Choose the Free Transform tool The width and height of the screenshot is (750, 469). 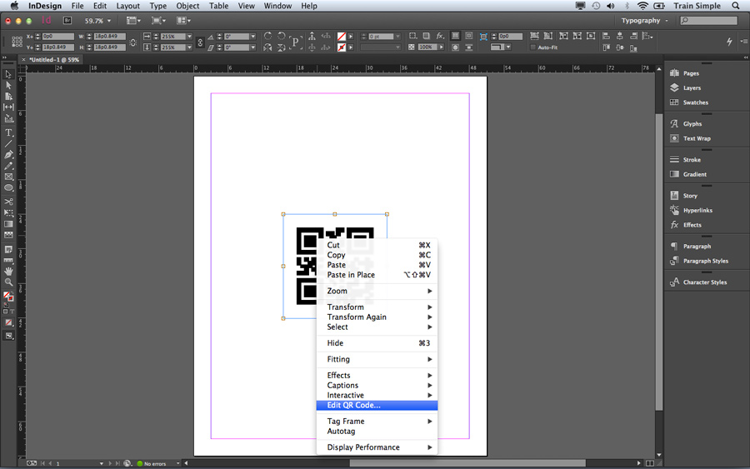(8, 212)
